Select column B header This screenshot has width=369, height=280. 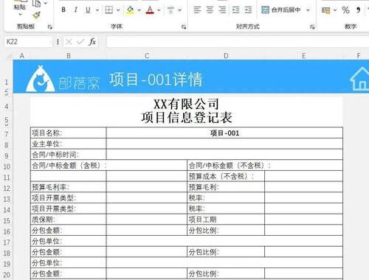pos(69,56)
